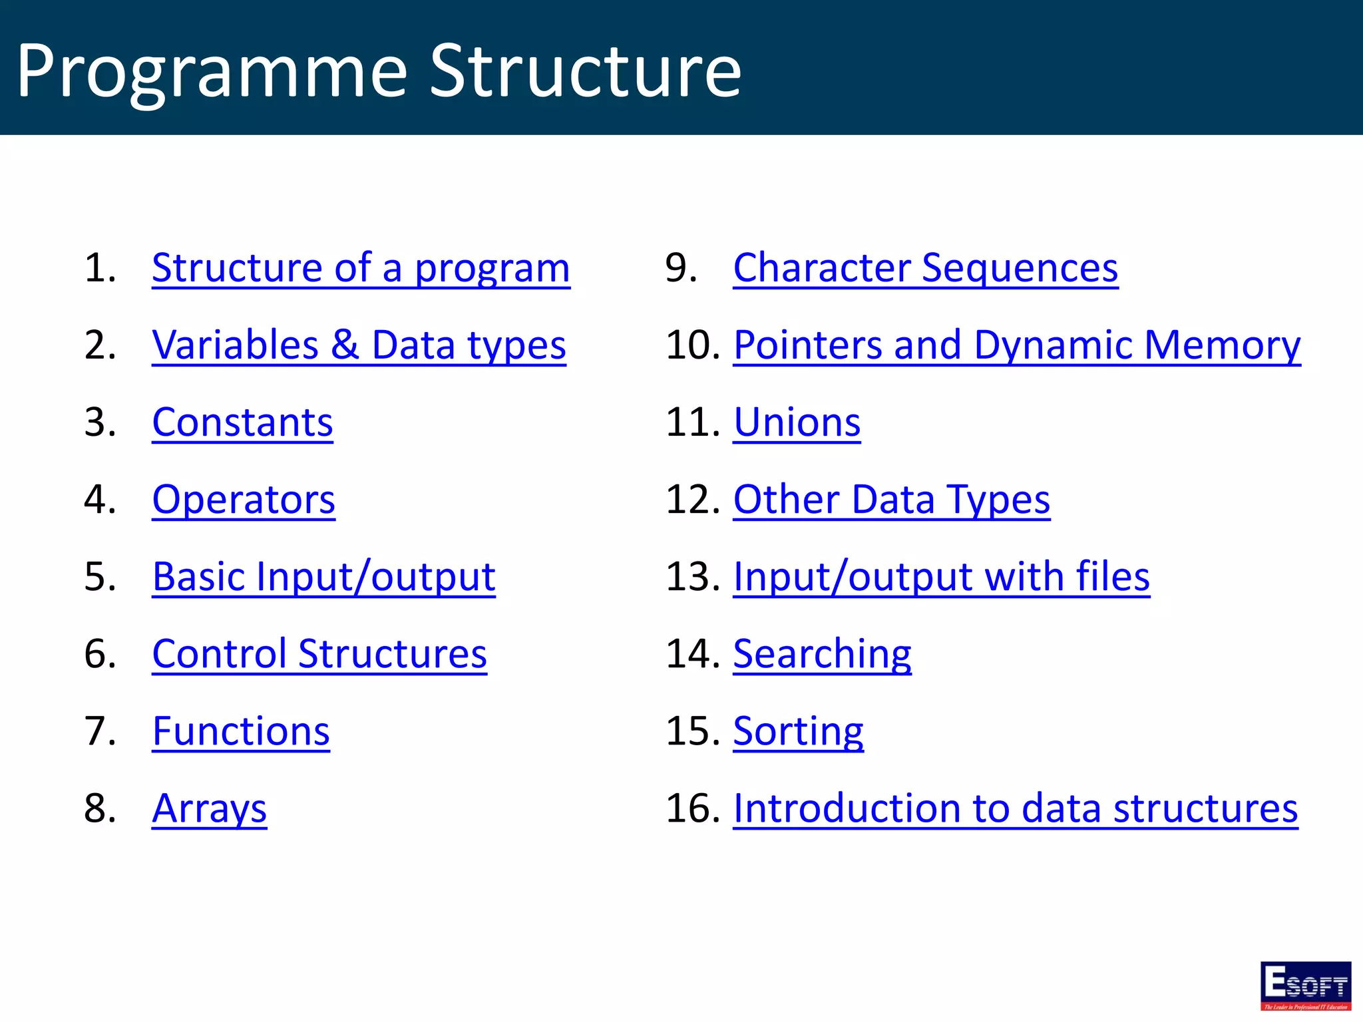Open the Variables & Data types link

pos(359,345)
